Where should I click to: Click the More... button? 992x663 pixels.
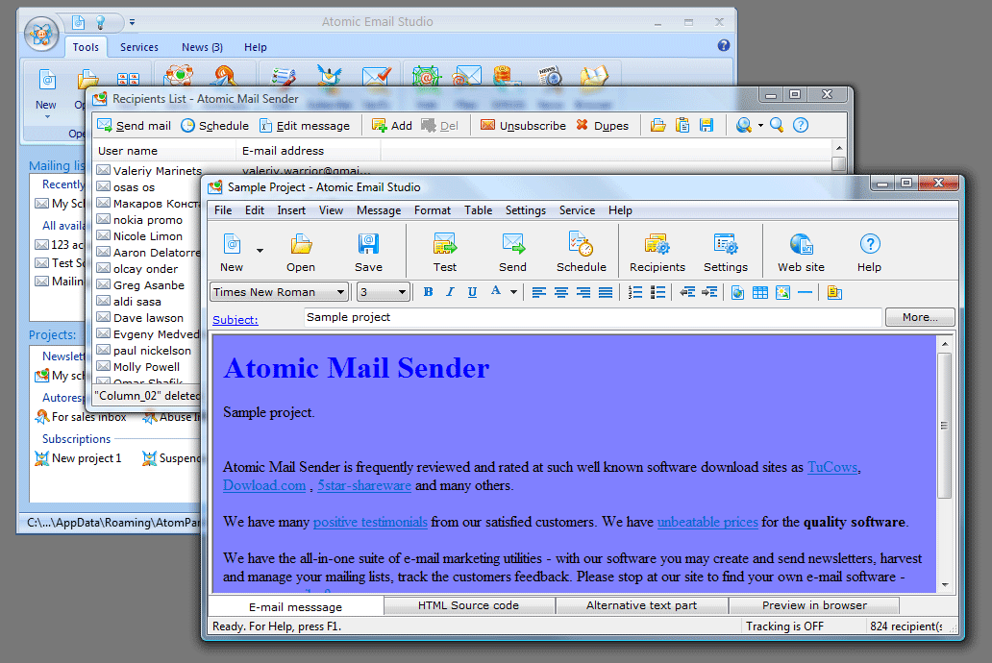click(920, 318)
